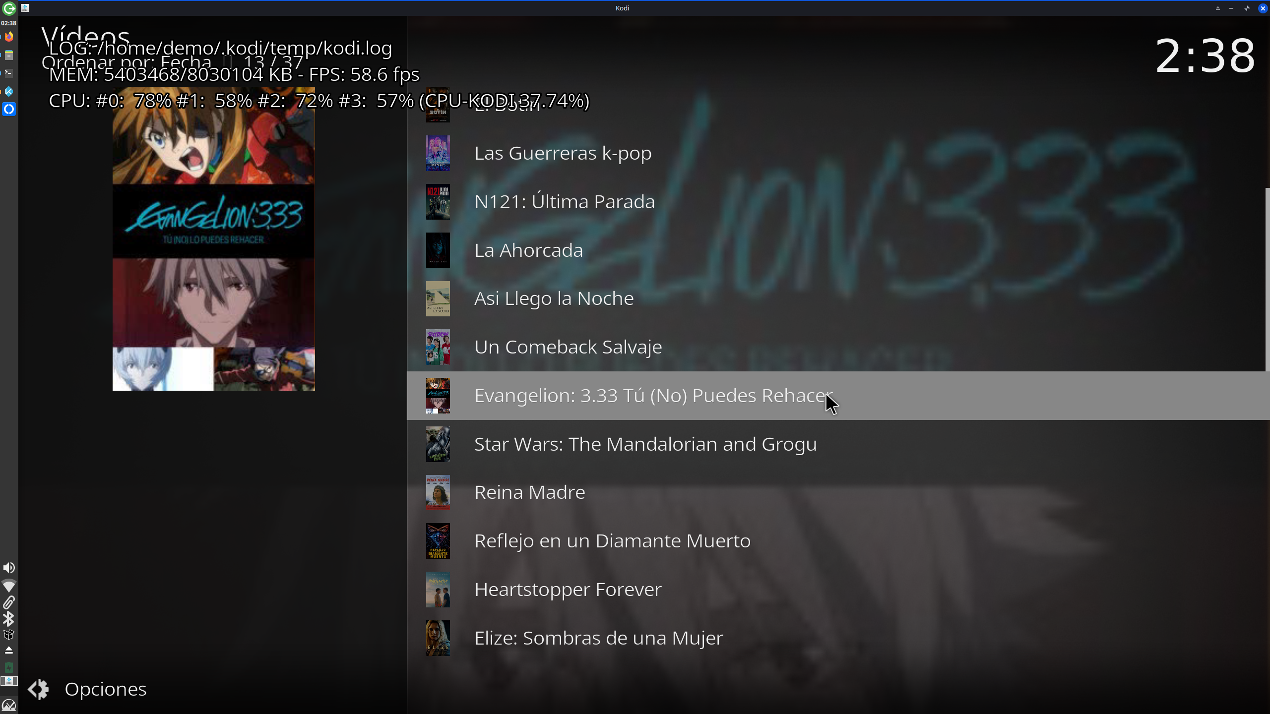Click the La Ahorcada poster thumbnail
This screenshot has height=714, width=1270.
point(438,250)
